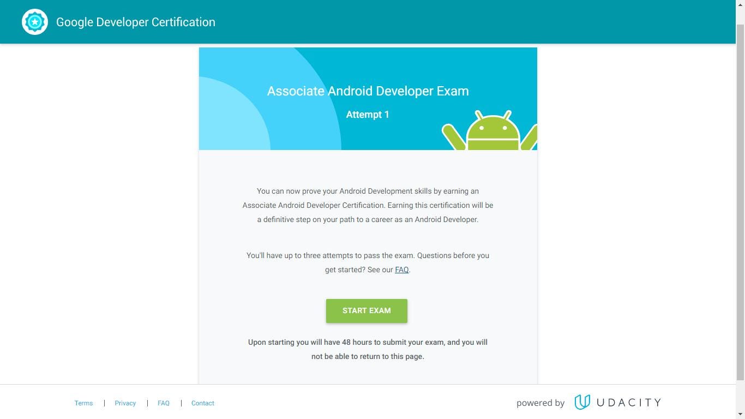Screen dimensions: 745x419
Task: Open the FAQ link in the paragraph
Action: pos(401,270)
